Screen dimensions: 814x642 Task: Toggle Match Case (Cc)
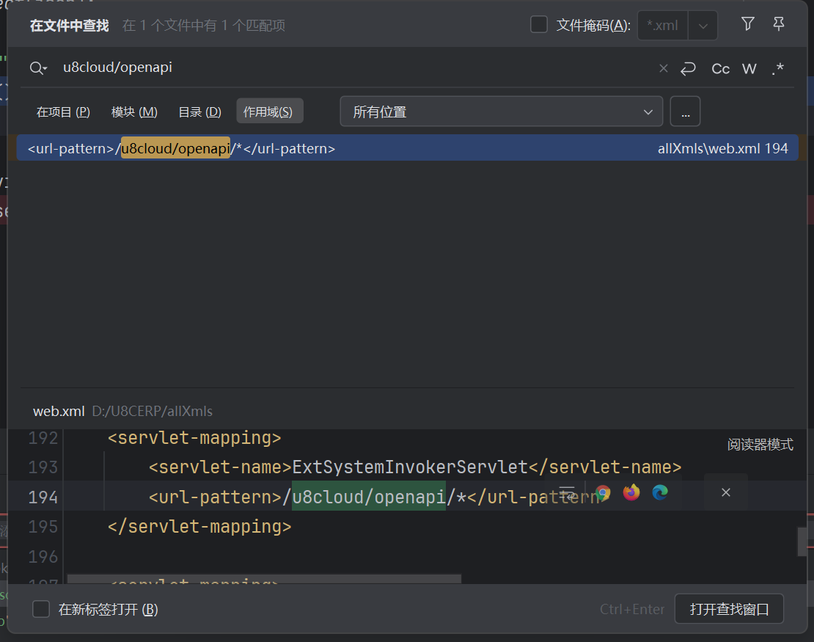tap(721, 68)
